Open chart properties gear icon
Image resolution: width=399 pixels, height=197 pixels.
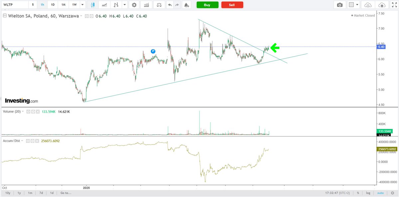134,5
